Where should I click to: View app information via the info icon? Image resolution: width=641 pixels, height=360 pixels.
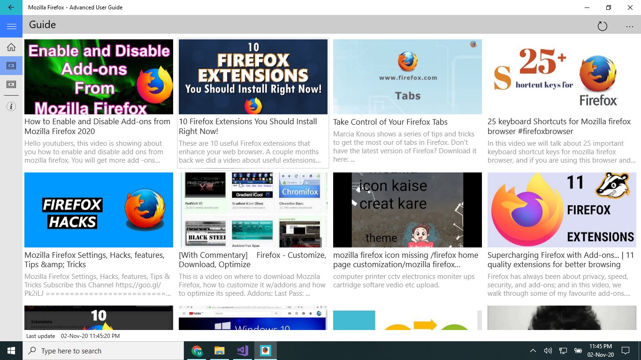11,106
